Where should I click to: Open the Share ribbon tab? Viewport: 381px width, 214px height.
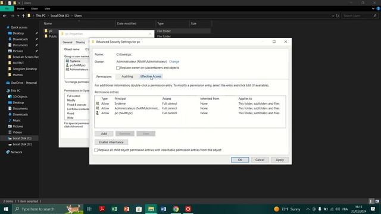tap(35, 9)
